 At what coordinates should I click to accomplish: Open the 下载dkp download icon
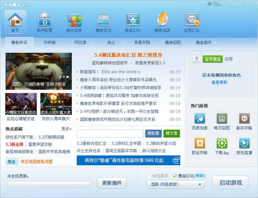click(222, 143)
